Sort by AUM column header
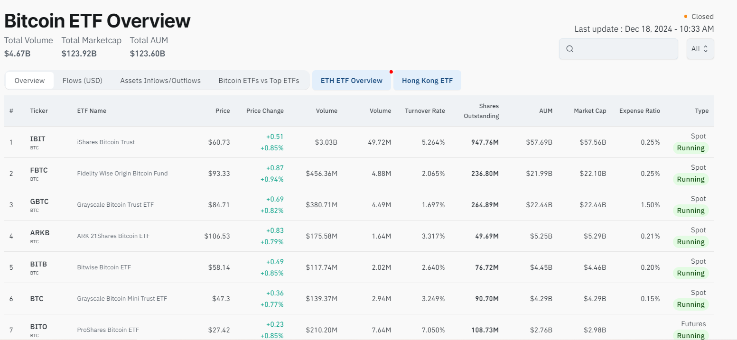The width and height of the screenshot is (737, 340). coord(546,111)
